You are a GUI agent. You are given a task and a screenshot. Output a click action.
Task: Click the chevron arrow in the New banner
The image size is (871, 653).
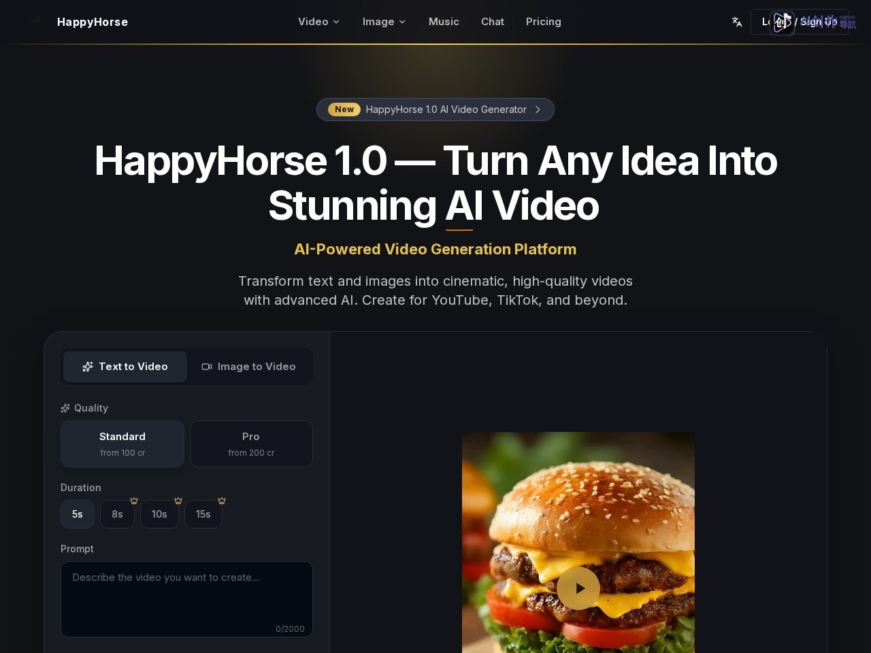pos(538,110)
